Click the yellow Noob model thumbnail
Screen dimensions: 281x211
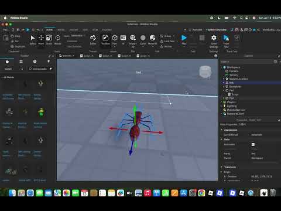(41, 113)
